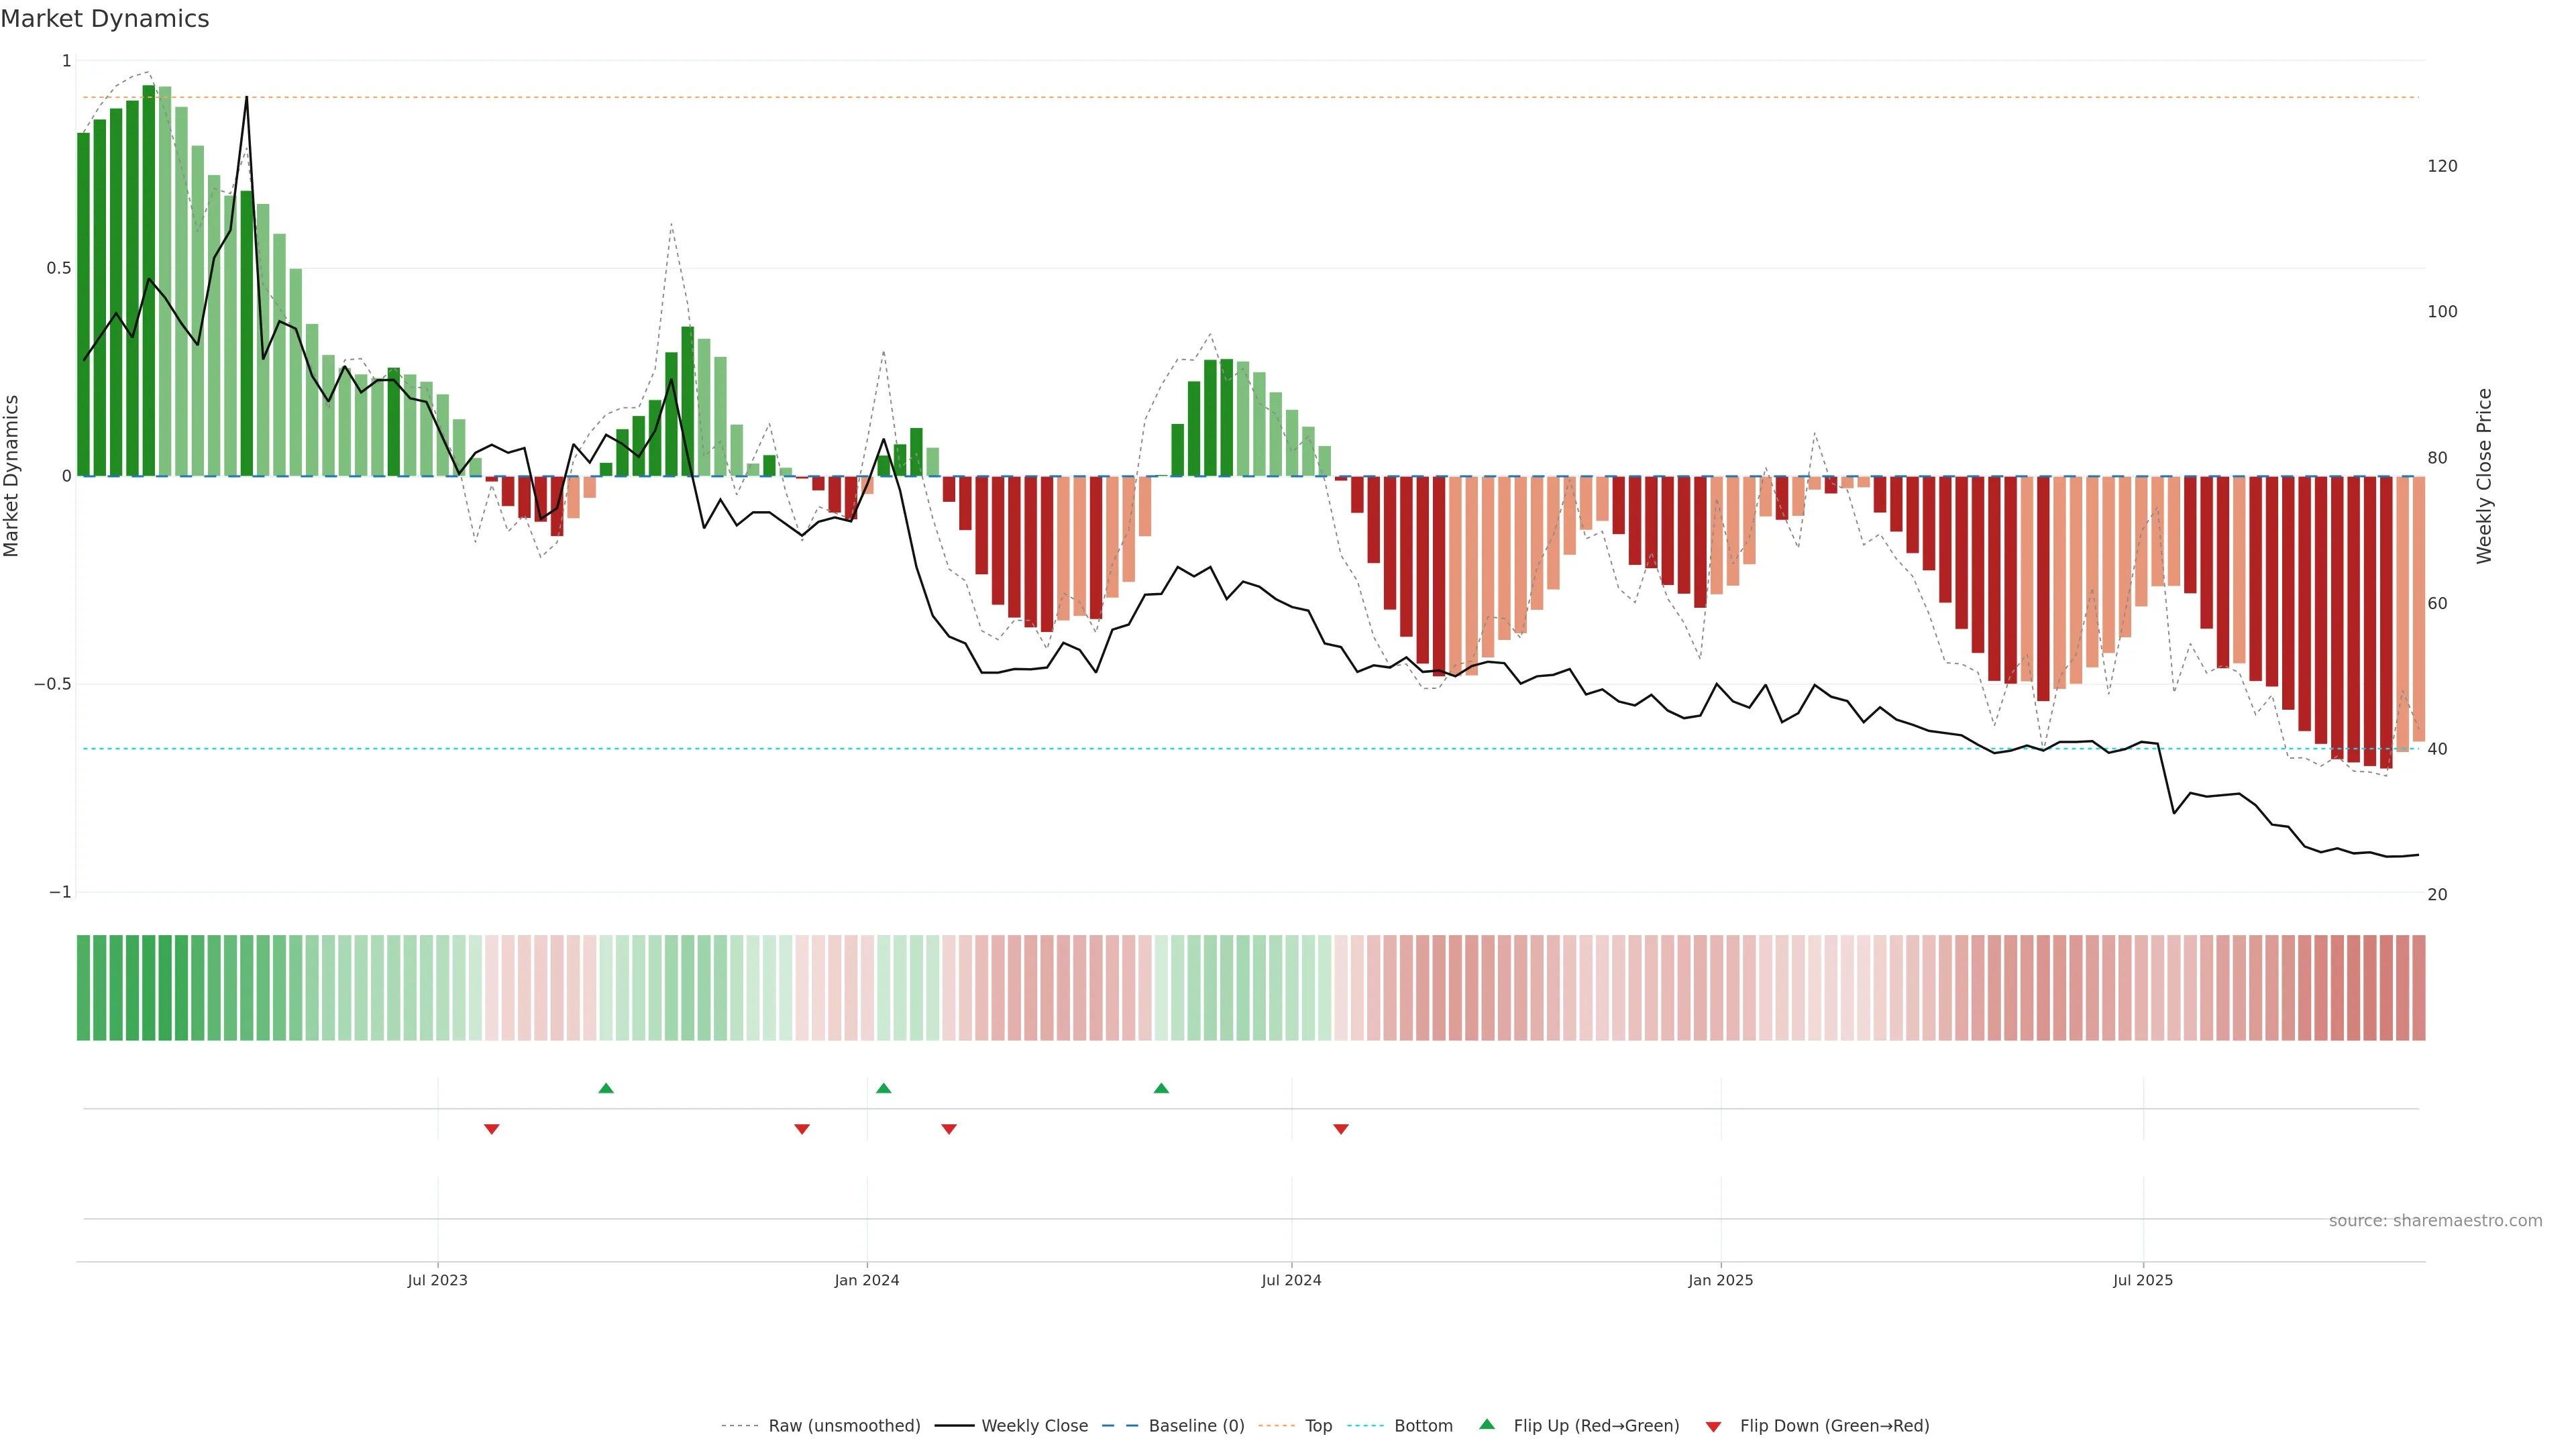The width and height of the screenshot is (2576, 1449).
Task: Click the flip-up triangle near Jan 2024
Action: (883, 1088)
